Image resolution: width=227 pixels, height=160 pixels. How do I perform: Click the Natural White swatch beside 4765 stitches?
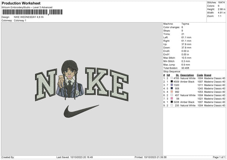(x=172, y=78)
